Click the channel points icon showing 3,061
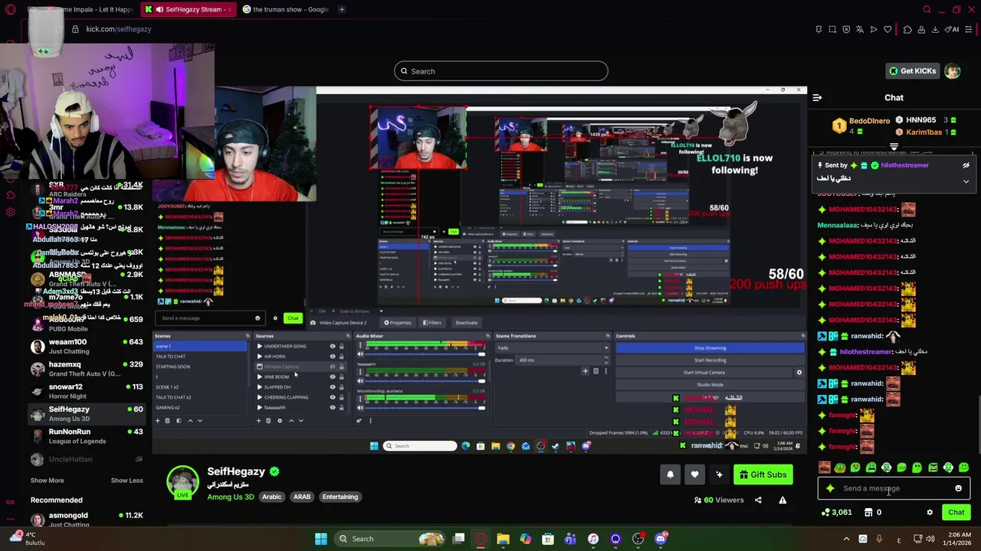981x551 pixels. pos(836,513)
